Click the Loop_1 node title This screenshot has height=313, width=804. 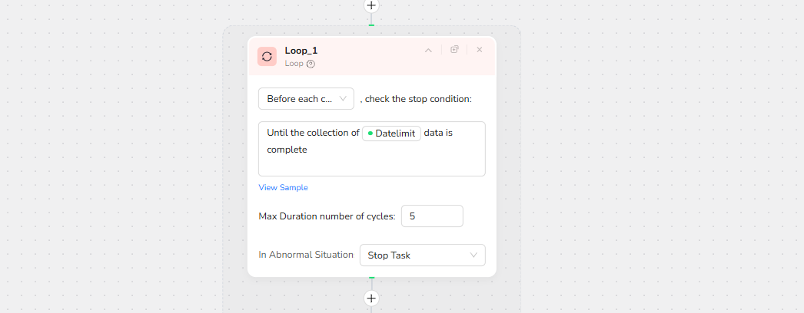click(301, 51)
